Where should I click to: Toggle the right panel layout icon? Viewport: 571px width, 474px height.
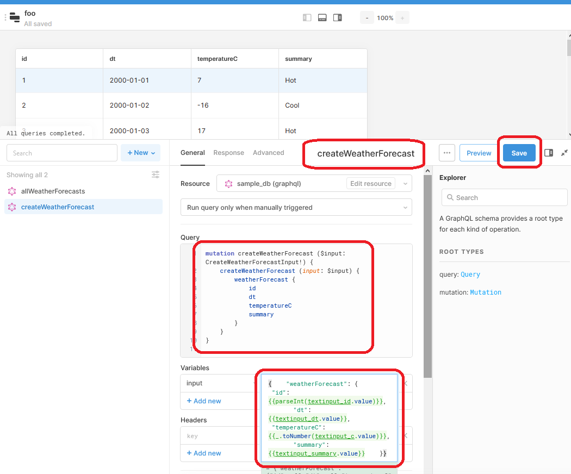(x=338, y=17)
